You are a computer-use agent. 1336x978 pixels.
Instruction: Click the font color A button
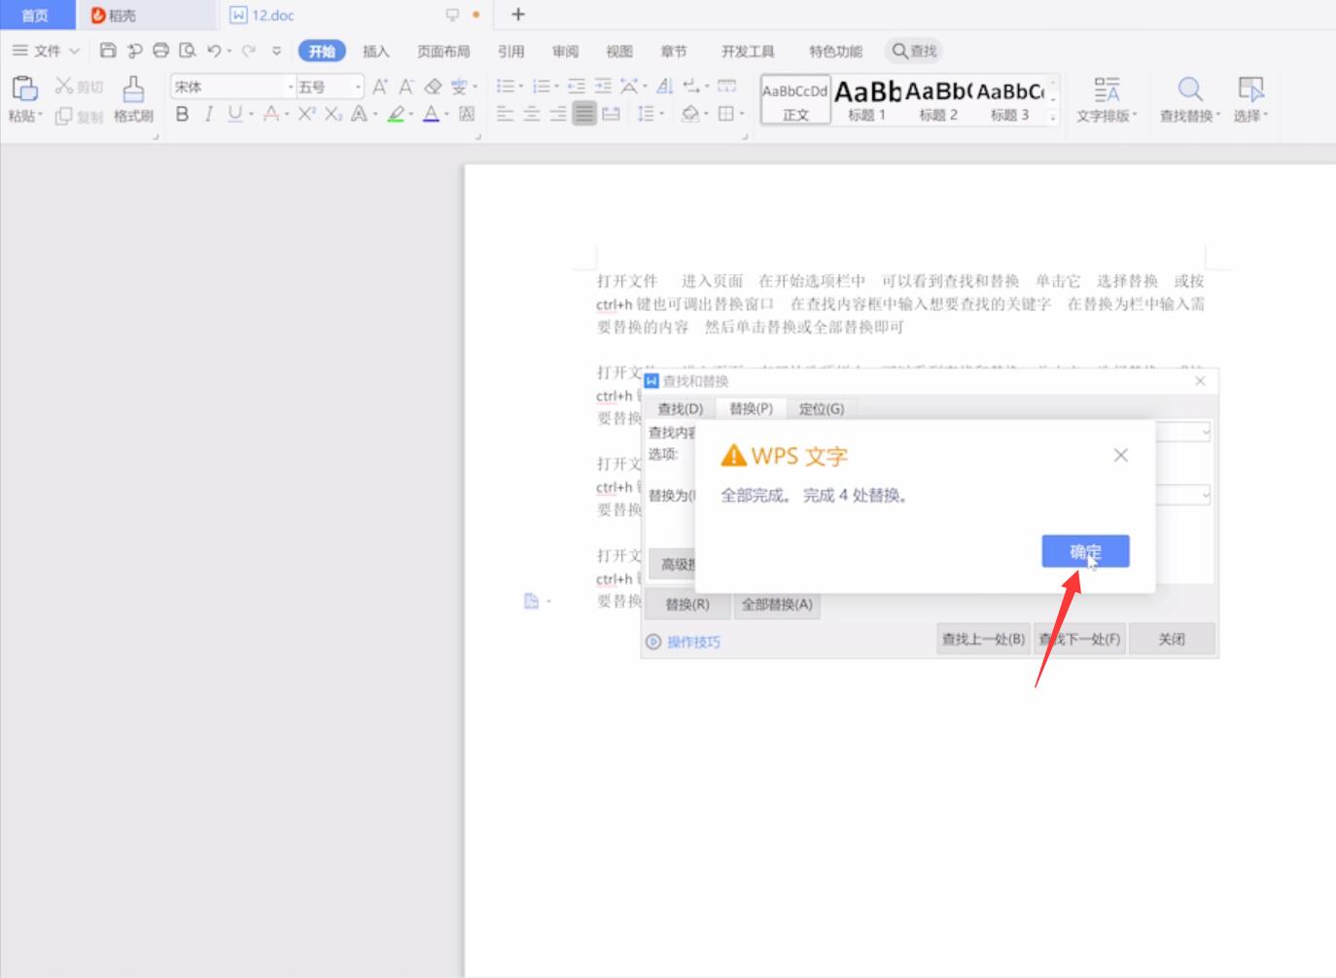[431, 114]
